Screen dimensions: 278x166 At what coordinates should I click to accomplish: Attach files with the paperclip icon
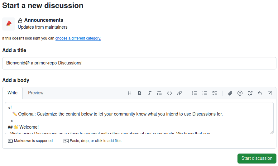(x=230, y=93)
